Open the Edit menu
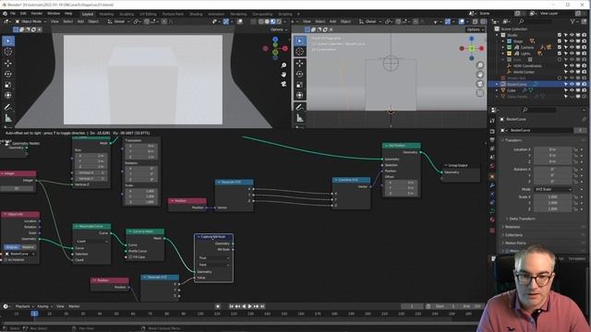Image resolution: width=591 pixels, height=332 pixels. [x=23, y=14]
